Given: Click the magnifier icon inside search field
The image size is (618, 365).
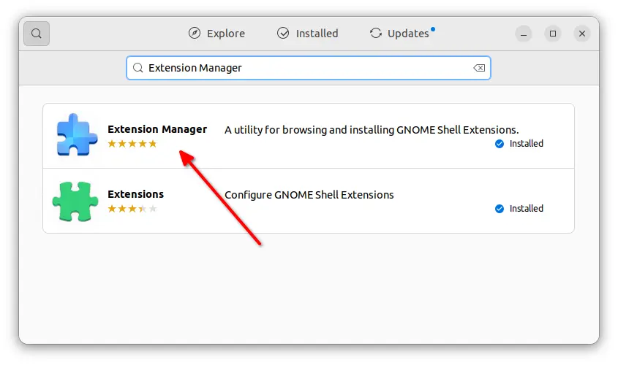Looking at the screenshot, I should pos(138,68).
